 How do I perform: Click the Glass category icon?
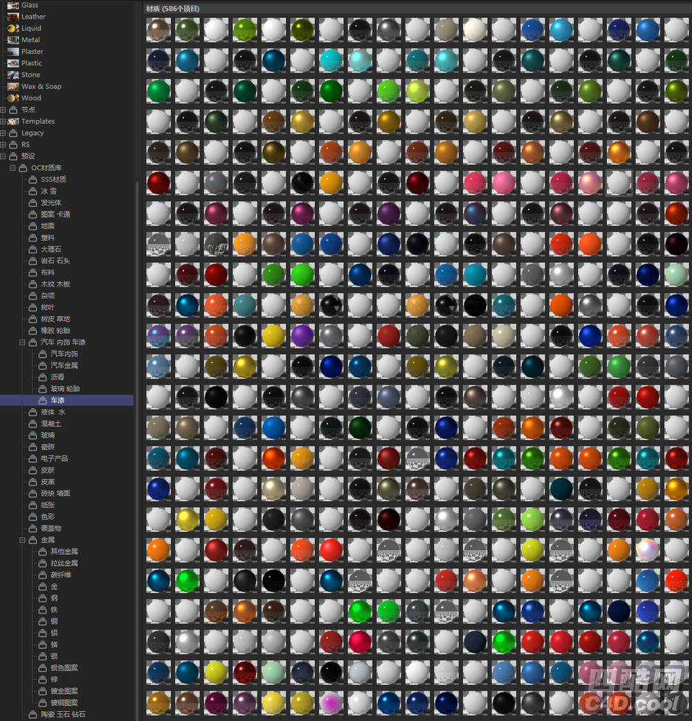(12, 5)
